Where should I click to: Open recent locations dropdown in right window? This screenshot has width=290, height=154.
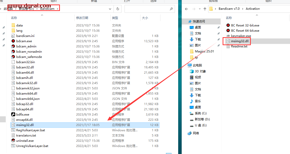[200, 9]
